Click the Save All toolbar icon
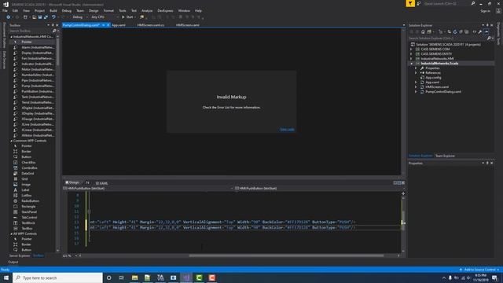 point(46,17)
